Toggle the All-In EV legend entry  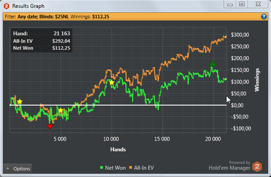coord(142,168)
